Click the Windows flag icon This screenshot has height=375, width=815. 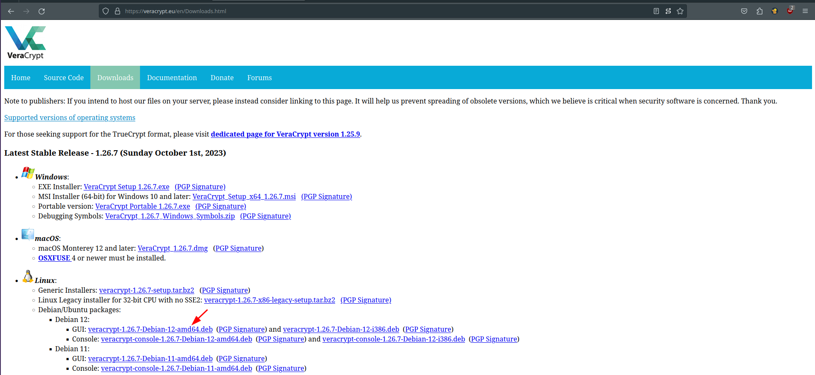28,173
